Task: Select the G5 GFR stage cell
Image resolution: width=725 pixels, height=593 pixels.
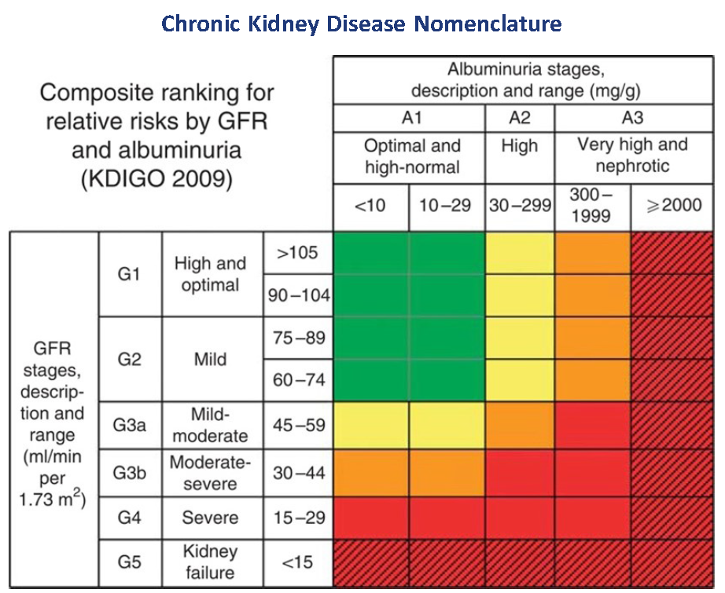Action: pos(130,562)
